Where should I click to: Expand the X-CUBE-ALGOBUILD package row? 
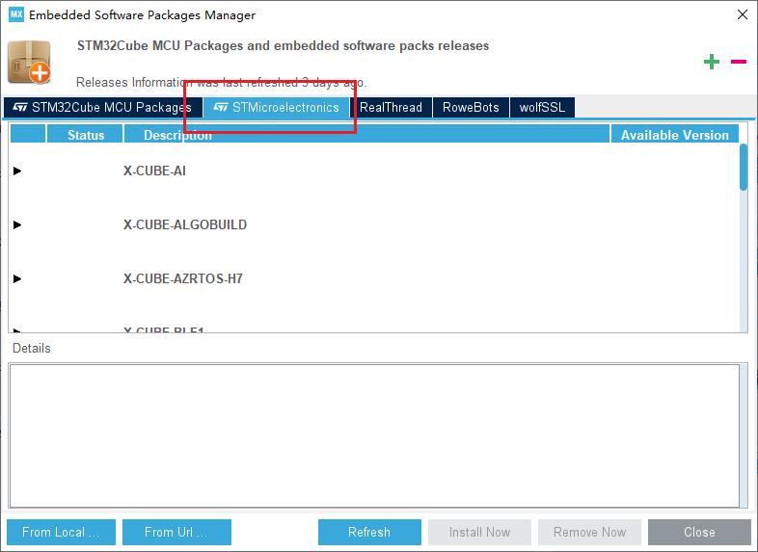coord(17,225)
